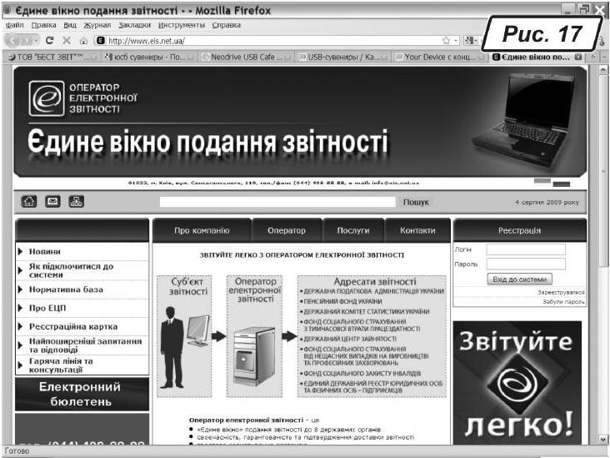Open the Журнал menu
610x458 pixels.
click(x=97, y=25)
